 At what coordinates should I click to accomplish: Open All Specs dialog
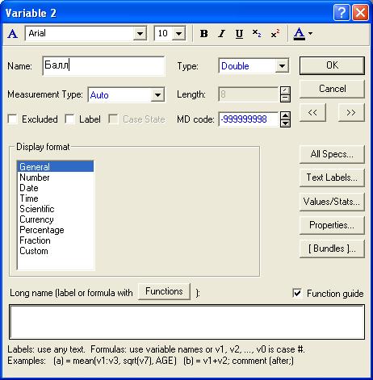coord(332,154)
